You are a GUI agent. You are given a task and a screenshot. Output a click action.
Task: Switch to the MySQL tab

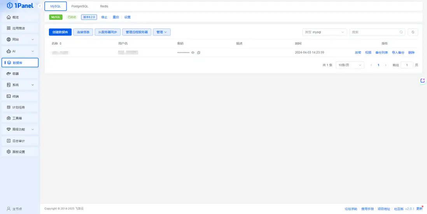point(56,6)
